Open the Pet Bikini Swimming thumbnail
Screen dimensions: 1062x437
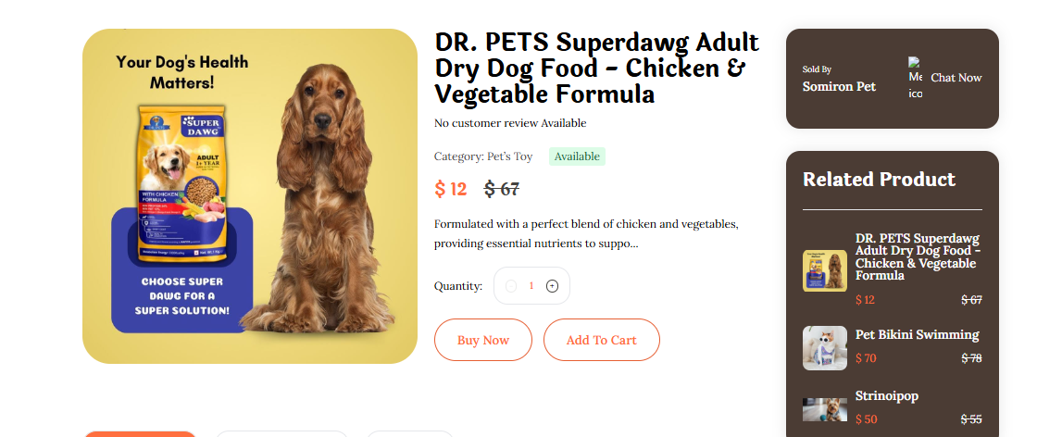pyautogui.click(x=824, y=348)
